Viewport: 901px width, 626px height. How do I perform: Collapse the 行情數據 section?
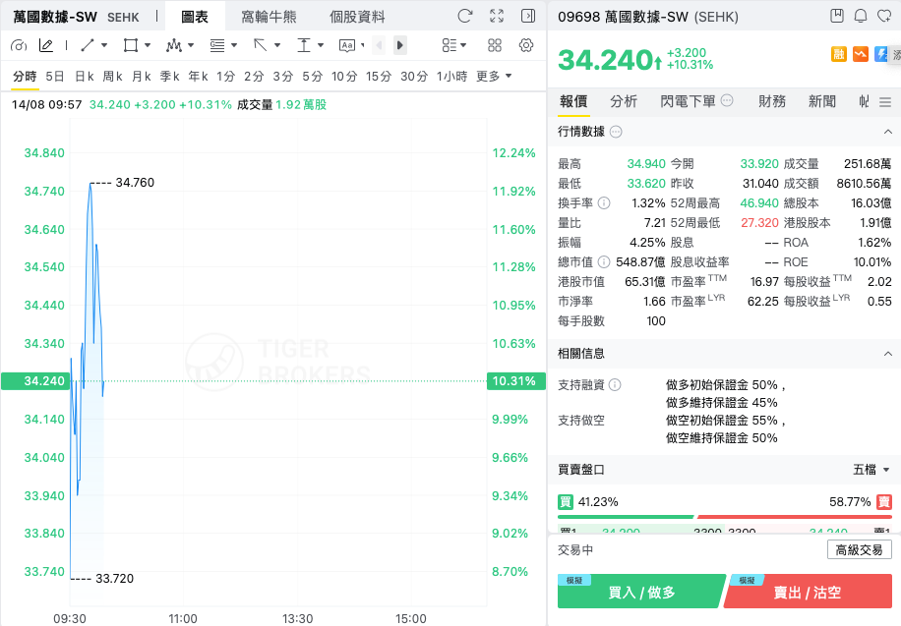click(888, 132)
